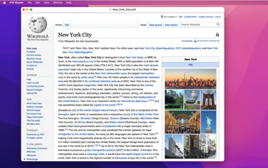268x168 pixels.
Task: Switch to the Talk tab
Action: tap(67, 25)
